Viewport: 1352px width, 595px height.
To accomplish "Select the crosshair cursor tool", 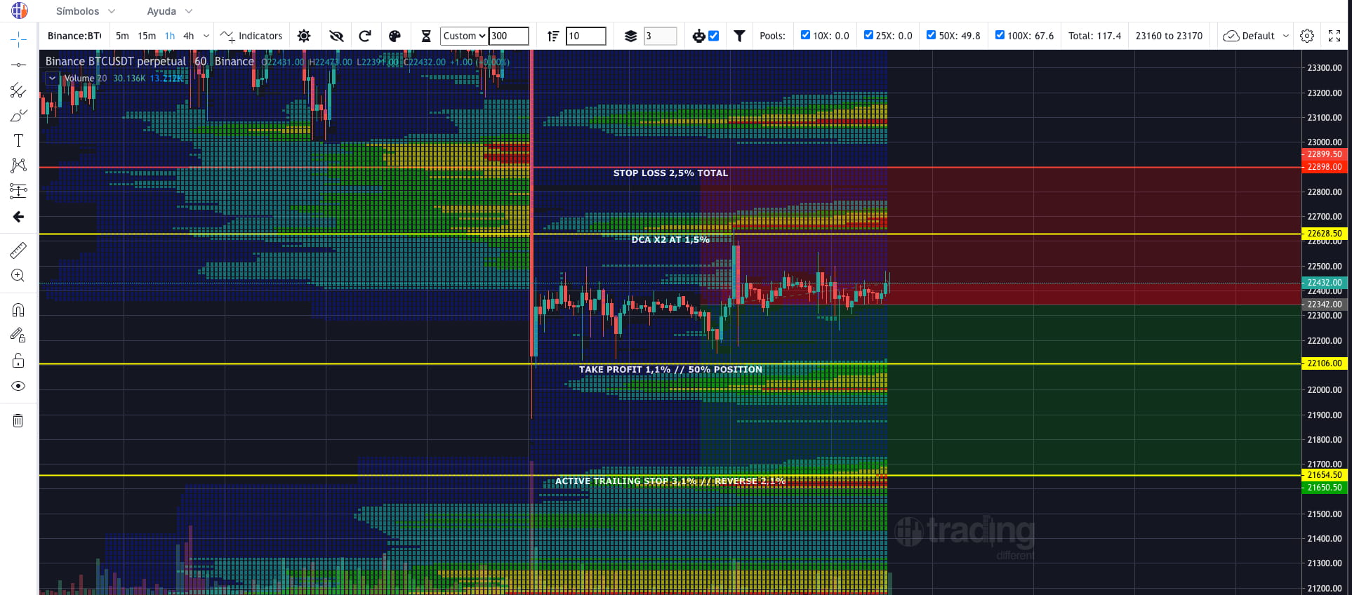I will (18, 39).
